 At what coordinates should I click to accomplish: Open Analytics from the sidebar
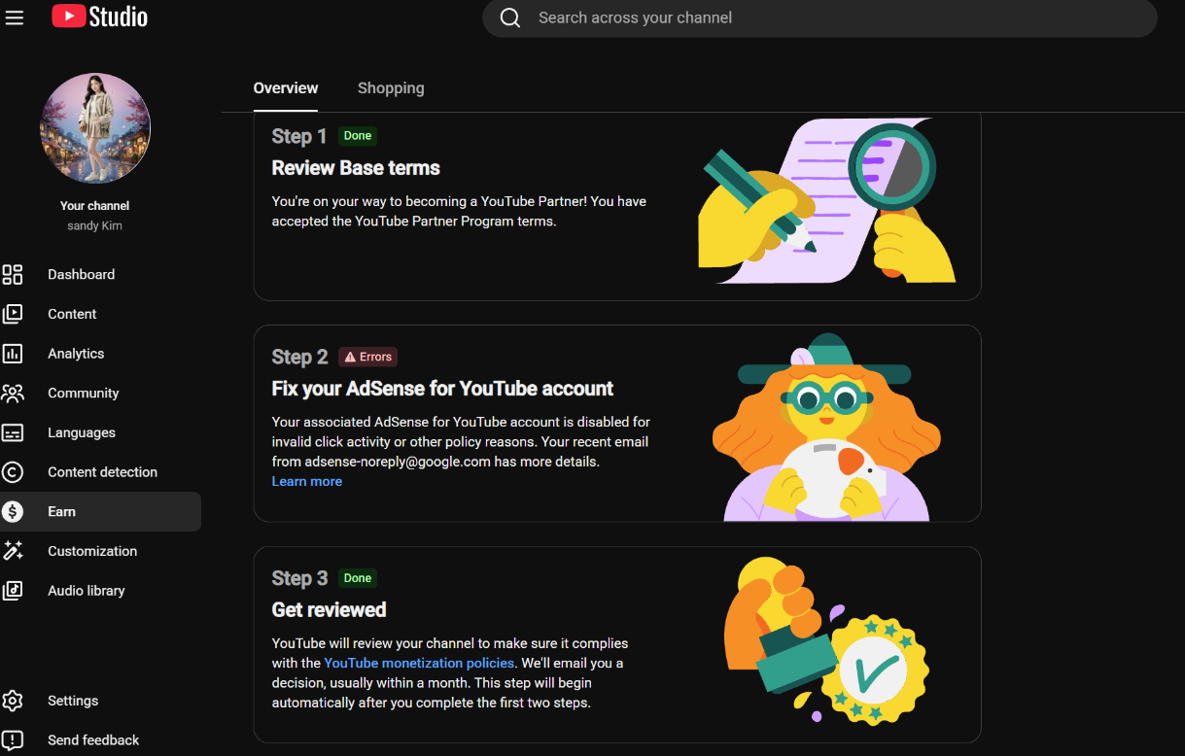(x=101, y=354)
